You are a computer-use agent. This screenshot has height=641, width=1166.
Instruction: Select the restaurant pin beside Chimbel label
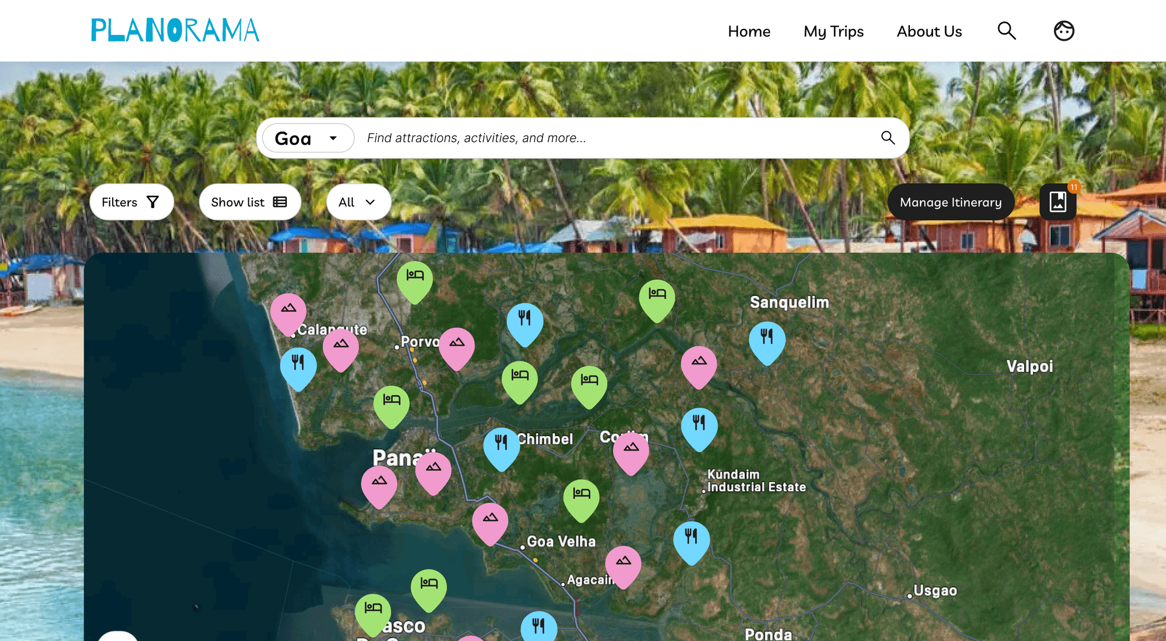tap(501, 446)
